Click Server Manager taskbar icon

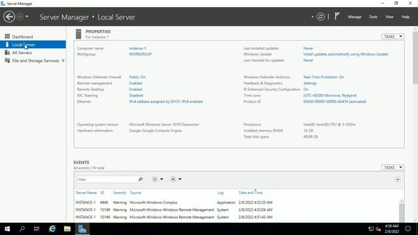82,229
